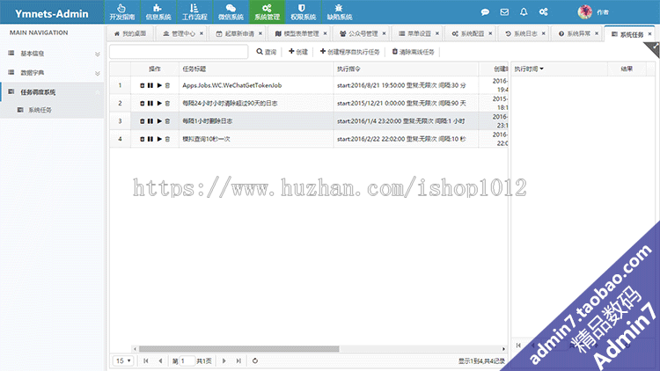Open the 系统管理 top module
Screen dimensions: 660x371
[x=267, y=11]
